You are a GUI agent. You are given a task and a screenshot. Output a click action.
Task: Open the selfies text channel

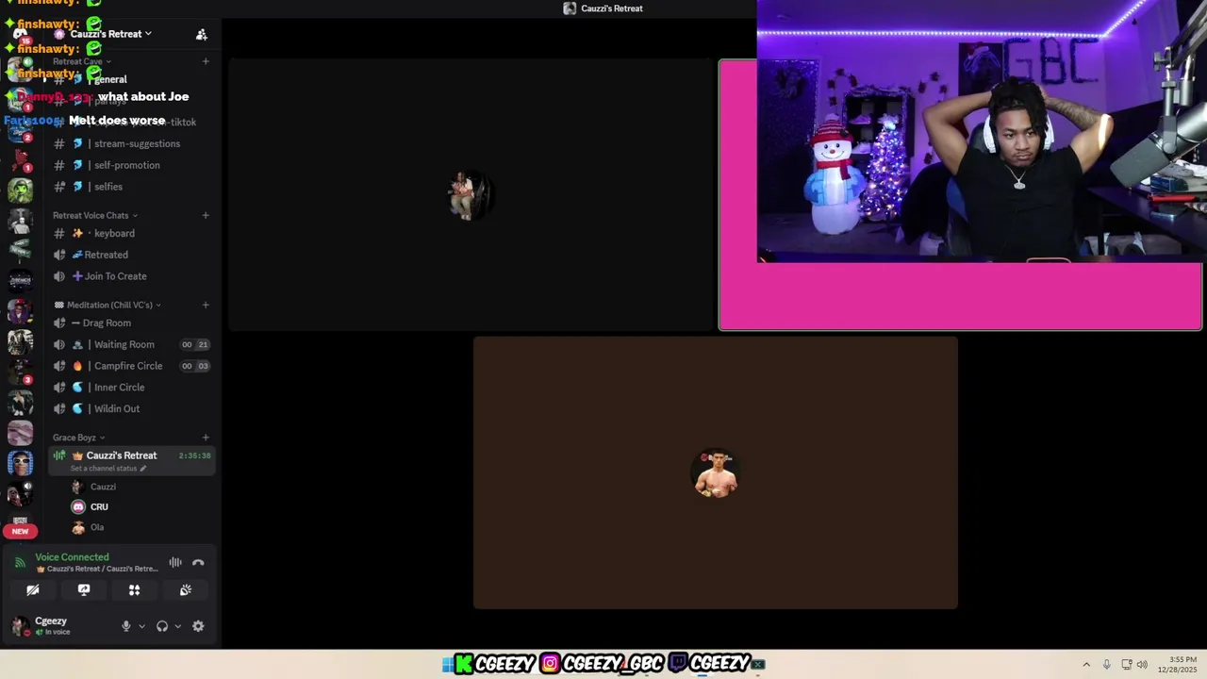click(130, 187)
